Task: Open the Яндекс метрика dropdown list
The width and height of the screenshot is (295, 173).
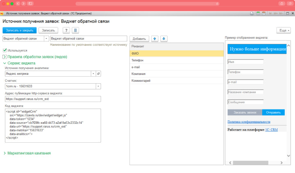Action: (93, 73)
